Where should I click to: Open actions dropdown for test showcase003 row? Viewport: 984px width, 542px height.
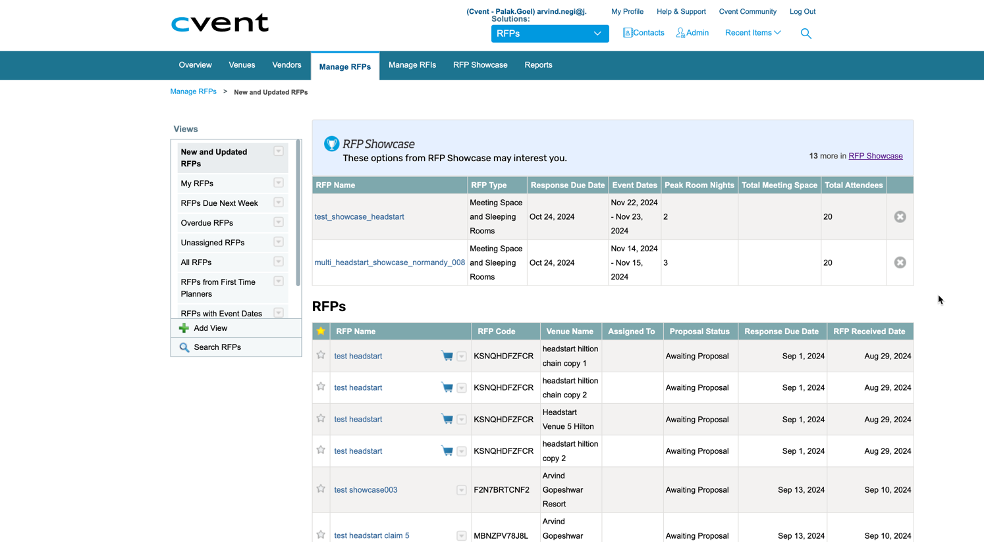tap(462, 490)
